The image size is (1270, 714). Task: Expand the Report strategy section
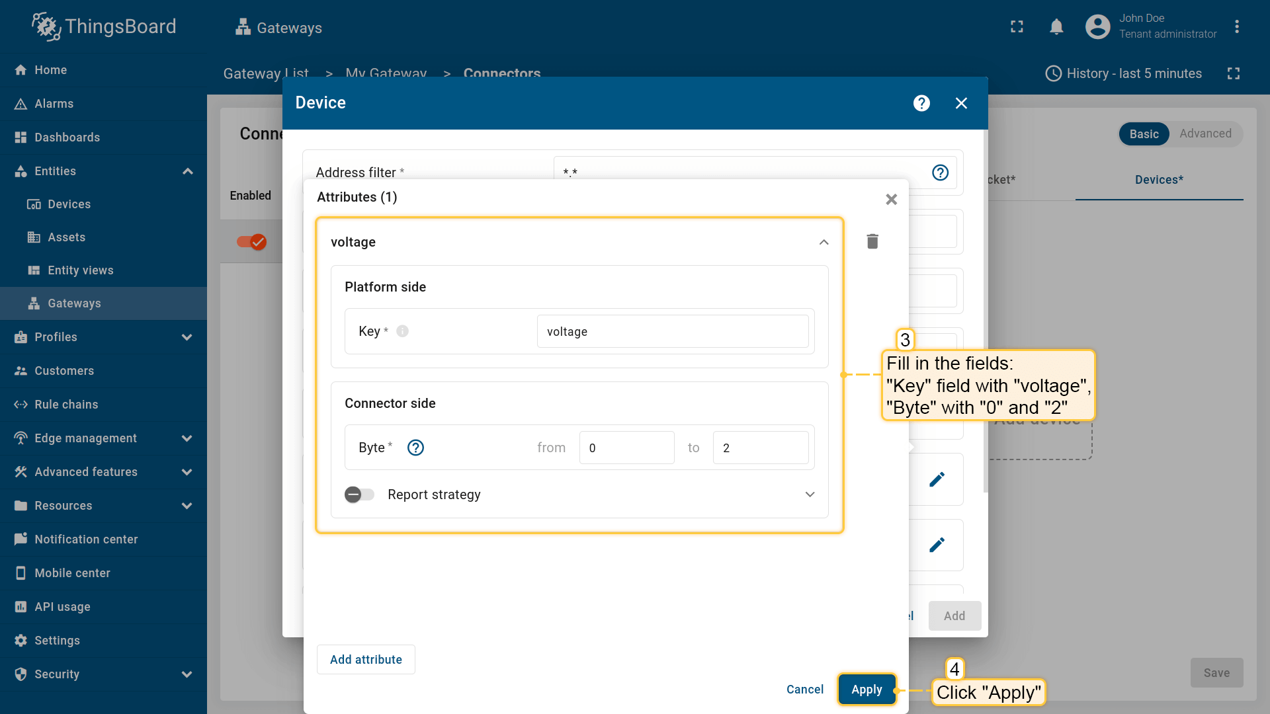810,495
